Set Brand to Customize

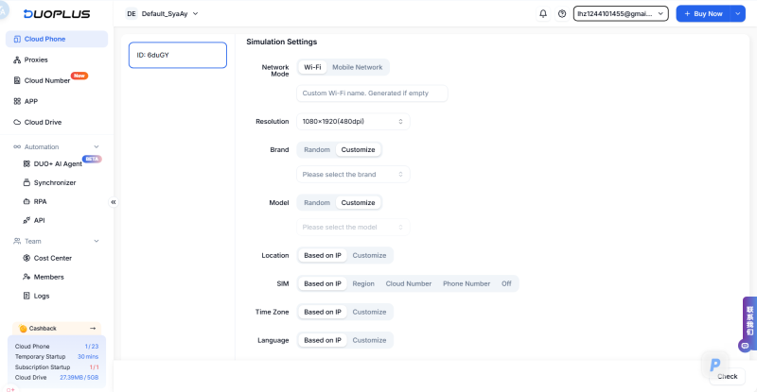point(359,150)
